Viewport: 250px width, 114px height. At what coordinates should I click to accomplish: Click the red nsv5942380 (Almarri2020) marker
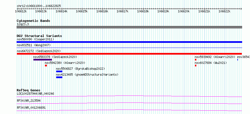(x=46, y=66)
